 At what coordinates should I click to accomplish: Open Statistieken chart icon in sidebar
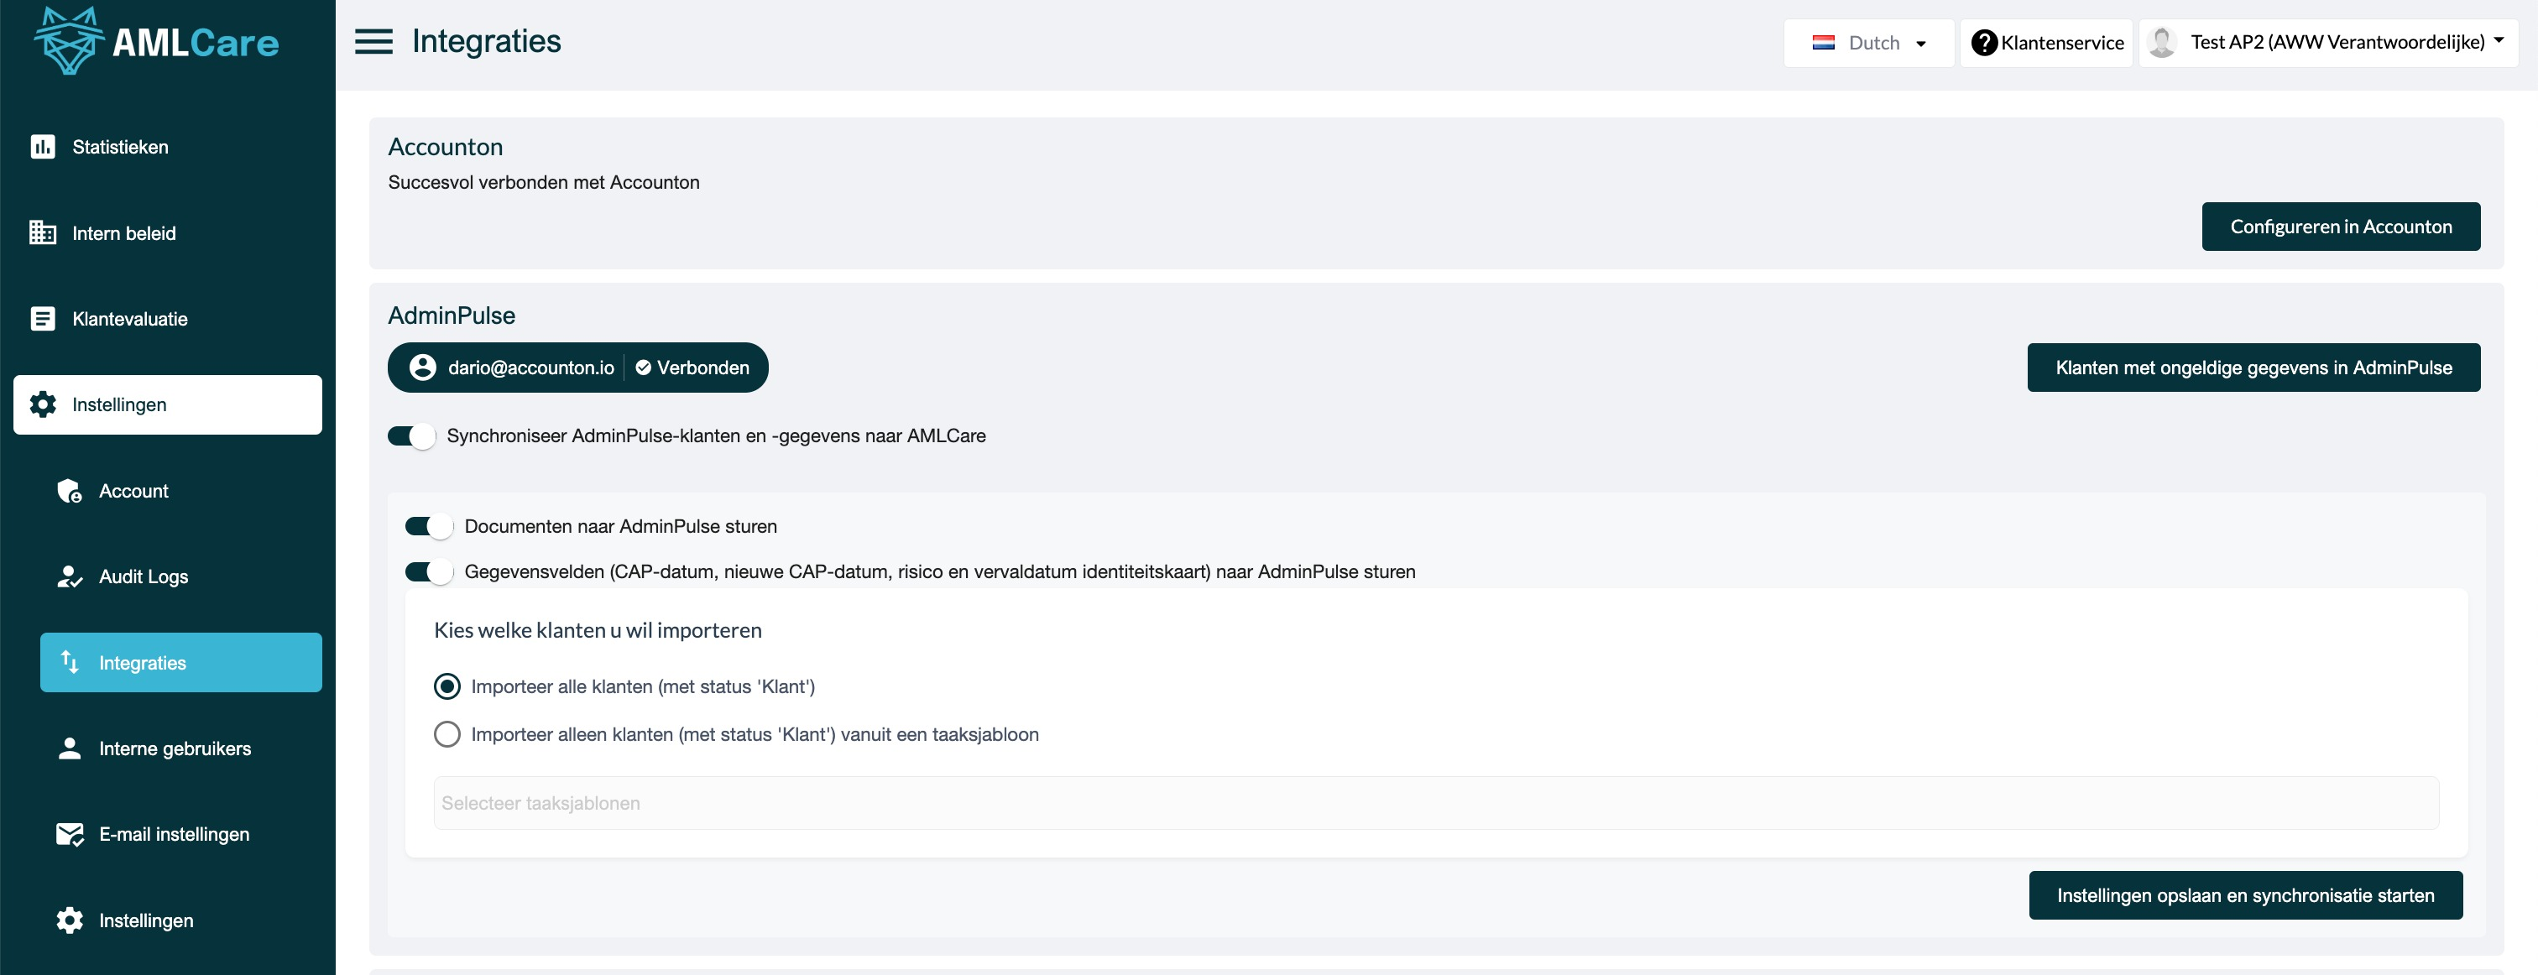(x=42, y=147)
